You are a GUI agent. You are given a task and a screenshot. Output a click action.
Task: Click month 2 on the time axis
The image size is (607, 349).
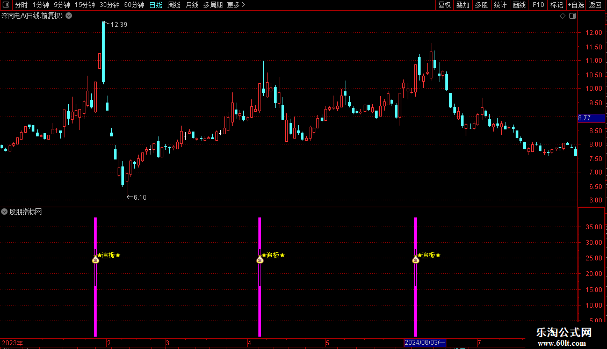click(109, 343)
